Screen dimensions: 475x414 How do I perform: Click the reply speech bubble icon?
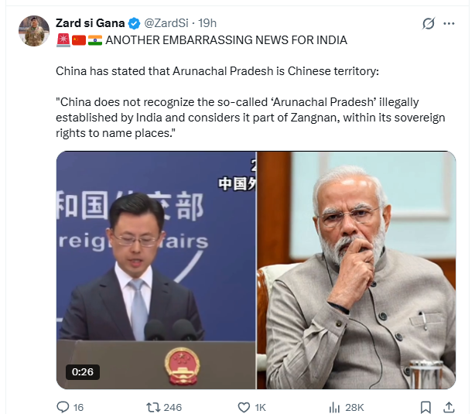click(x=63, y=407)
